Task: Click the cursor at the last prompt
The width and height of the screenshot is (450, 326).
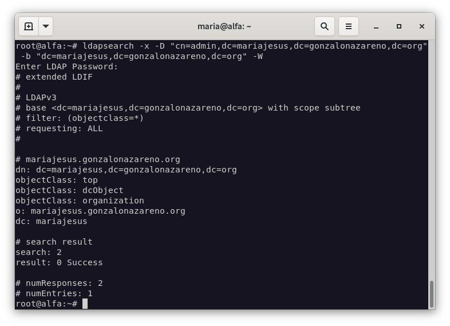Action: [x=85, y=304]
